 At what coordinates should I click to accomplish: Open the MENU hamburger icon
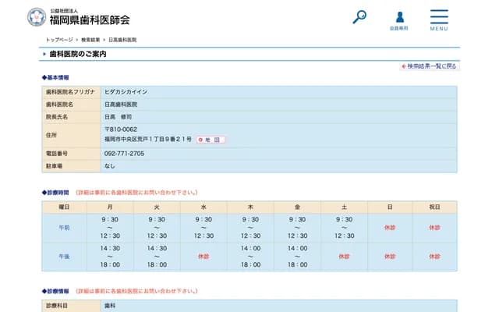[439, 19]
